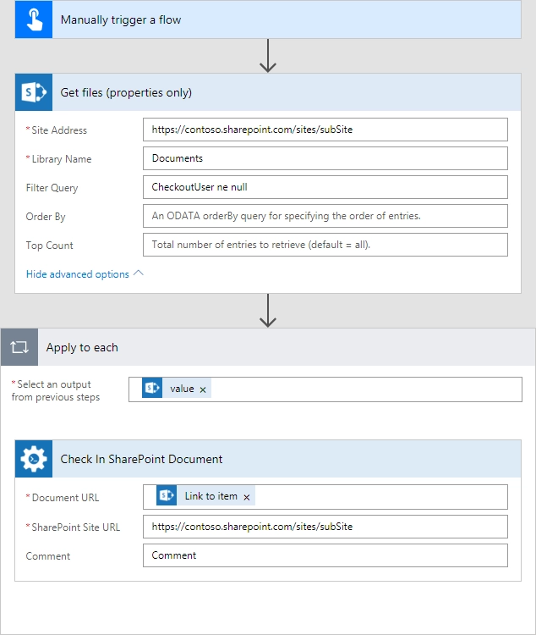Click SharePoint icon on Link to item token
The image size is (536, 635).
coord(167,495)
